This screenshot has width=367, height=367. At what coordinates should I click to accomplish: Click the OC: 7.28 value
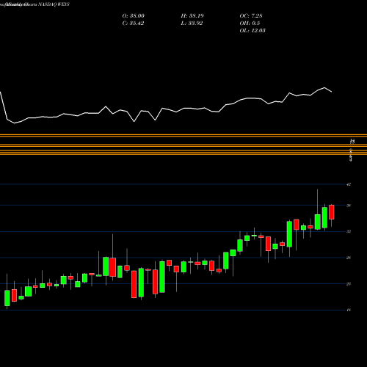pyautogui.click(x=251, y=16)
